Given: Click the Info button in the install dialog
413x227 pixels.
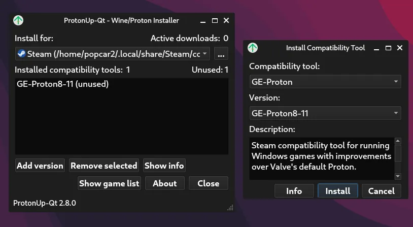Looking at the screenshot, I should (294, 191).
